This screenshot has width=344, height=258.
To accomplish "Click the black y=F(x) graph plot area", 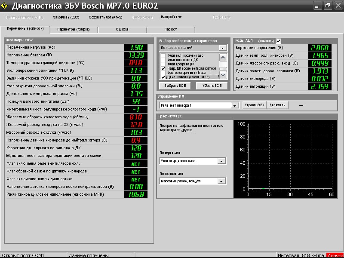I will tap(290, 156).
